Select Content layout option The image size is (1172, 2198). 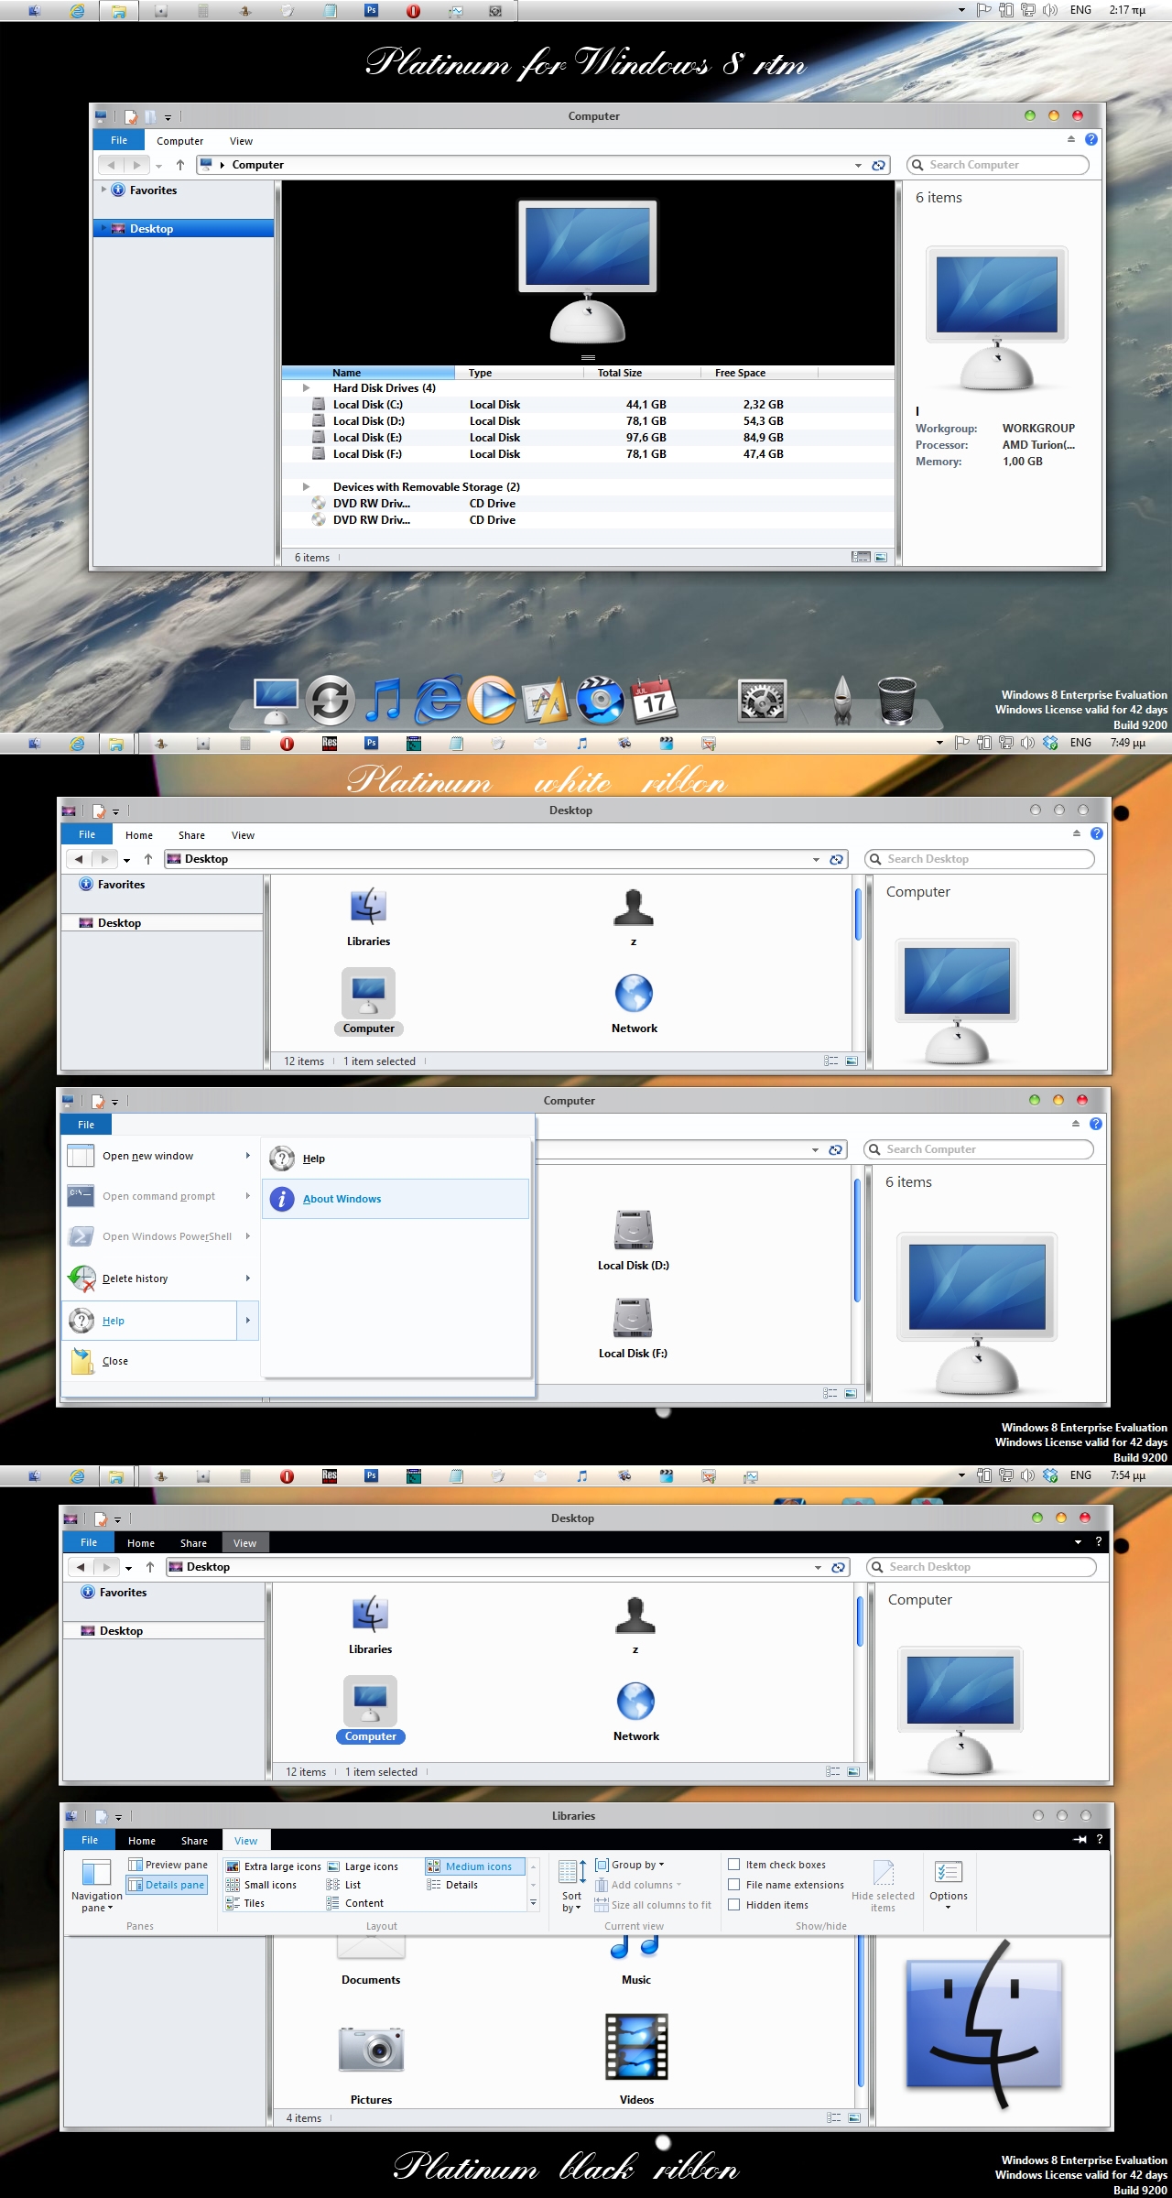[355, 1903]
